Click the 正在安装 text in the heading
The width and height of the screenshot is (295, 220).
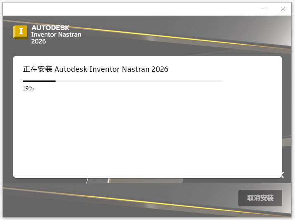[38, 69]
